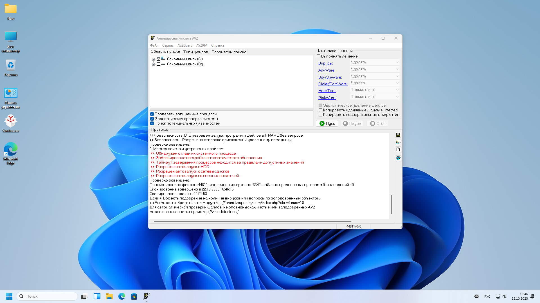Enable the Выполнять лечение checkbox
Viewport: 540px width, 303px height.
point(319,56)
